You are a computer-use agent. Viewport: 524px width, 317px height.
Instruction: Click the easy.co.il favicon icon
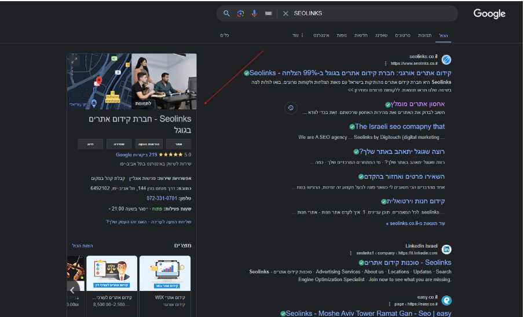(x=446, y=301)
